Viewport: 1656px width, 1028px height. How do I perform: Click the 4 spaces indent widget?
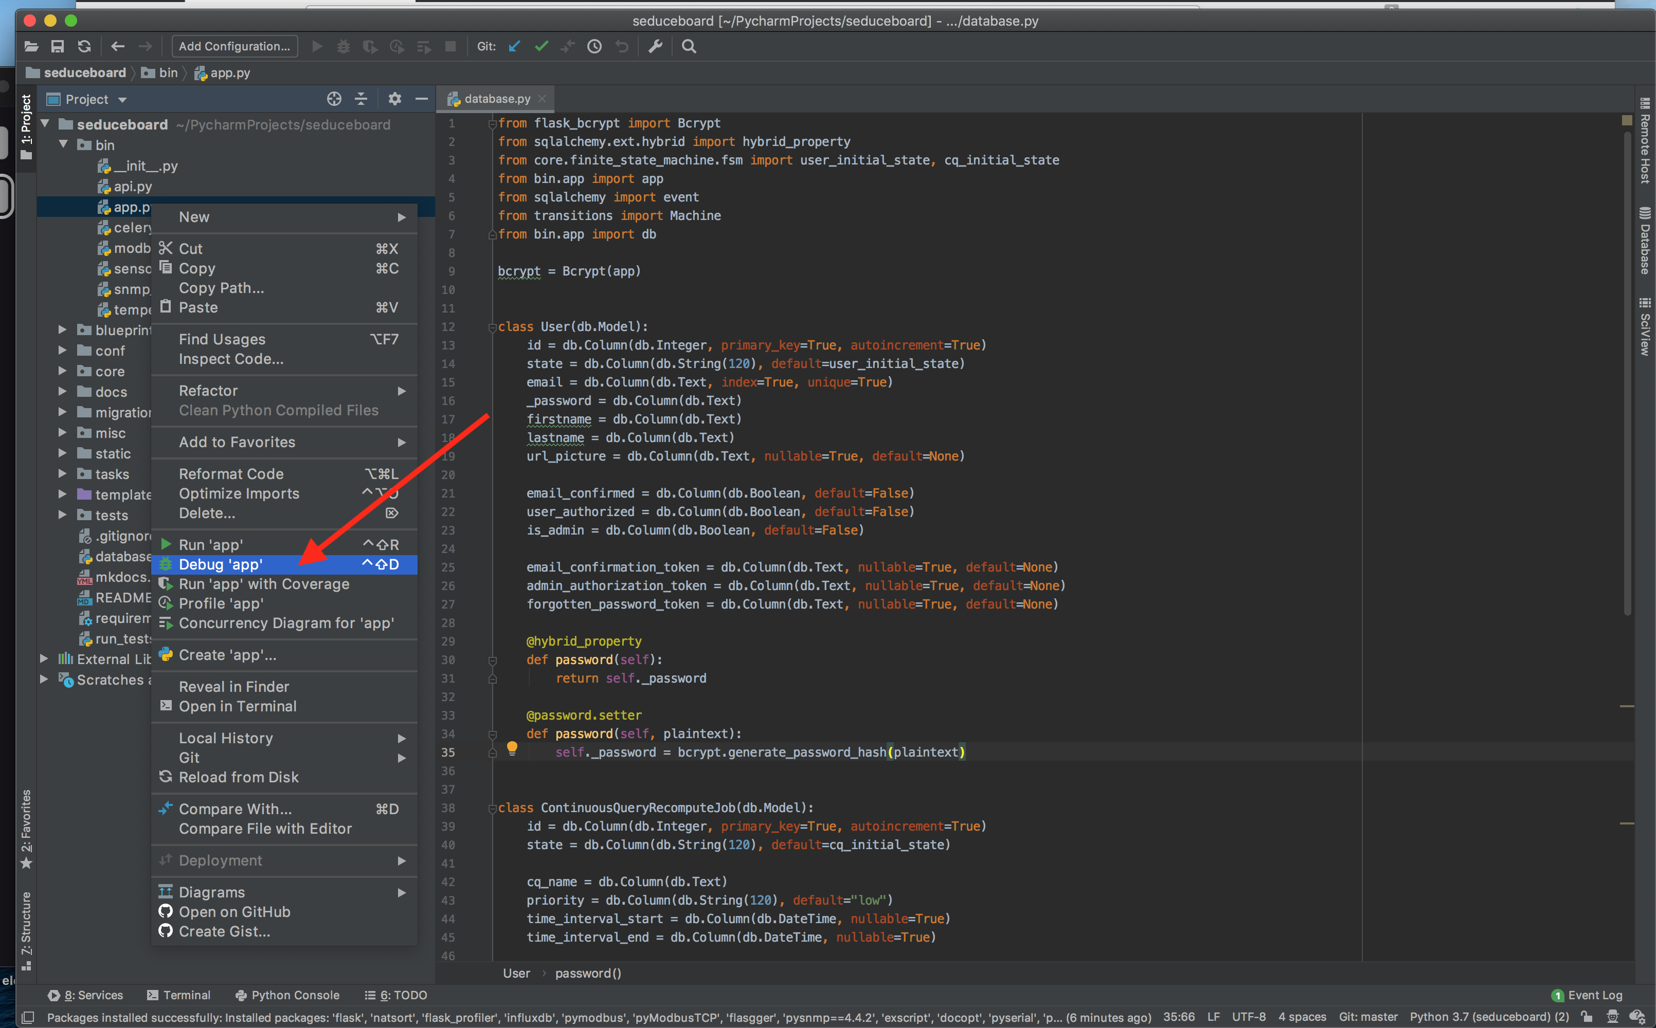coord(1302,1017)
